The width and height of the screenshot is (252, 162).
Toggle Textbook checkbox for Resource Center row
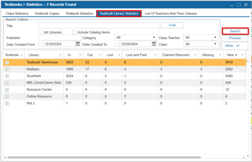(x=7, y=90)
